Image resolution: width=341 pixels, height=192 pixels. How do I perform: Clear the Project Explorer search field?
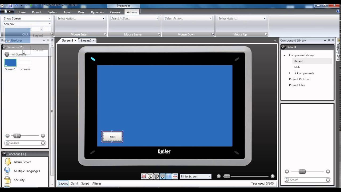tap(43, 143)
